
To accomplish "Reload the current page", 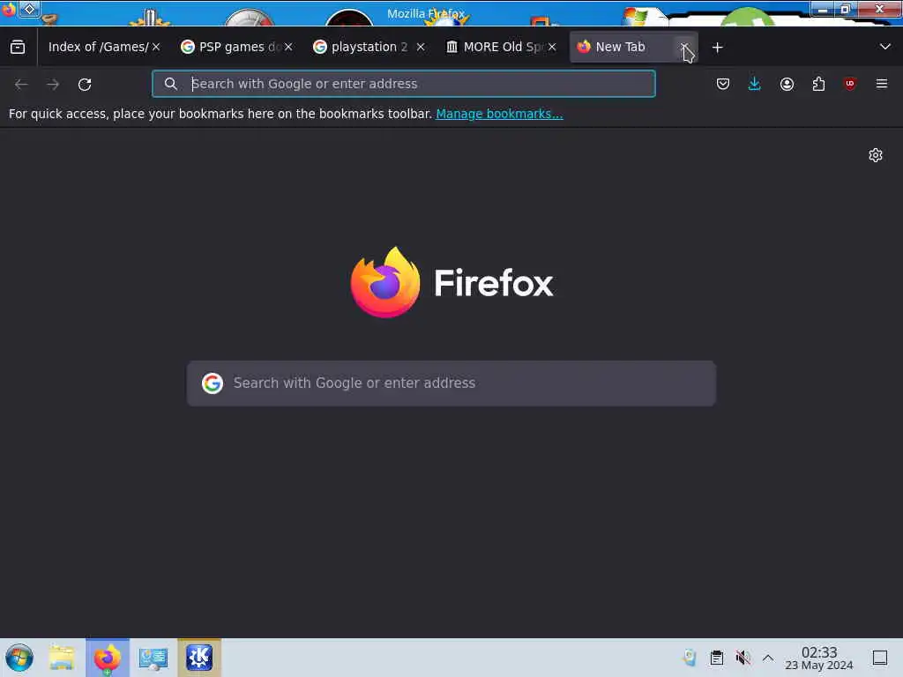I will 85,84.
